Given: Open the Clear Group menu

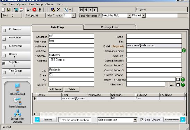Looking at the screenshot, I should (x=36, y=4).
